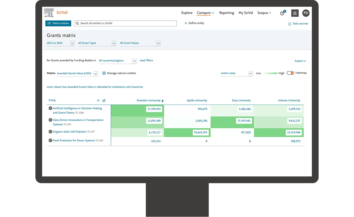Click the plus icon to add row entities
This screenshot has height=217, width=354.
coord(98,100)
